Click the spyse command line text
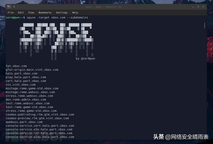The height and width of the screenshot is (144, 213). point(57,18)
